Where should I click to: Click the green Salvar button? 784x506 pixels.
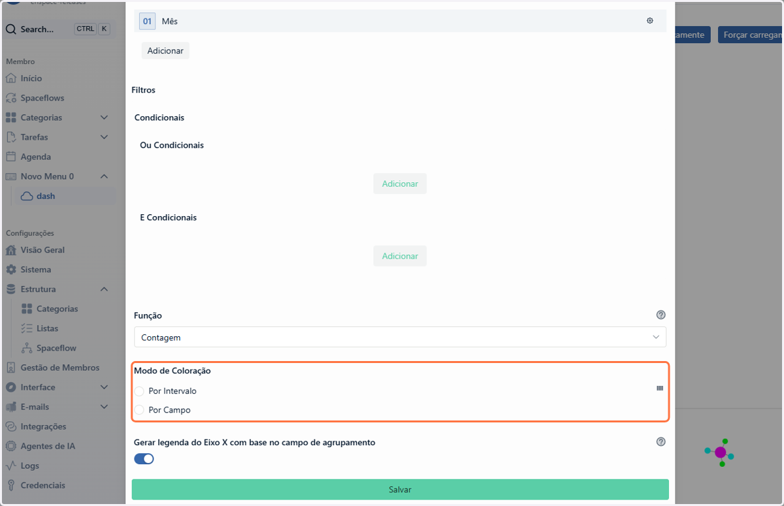point(400,489)
